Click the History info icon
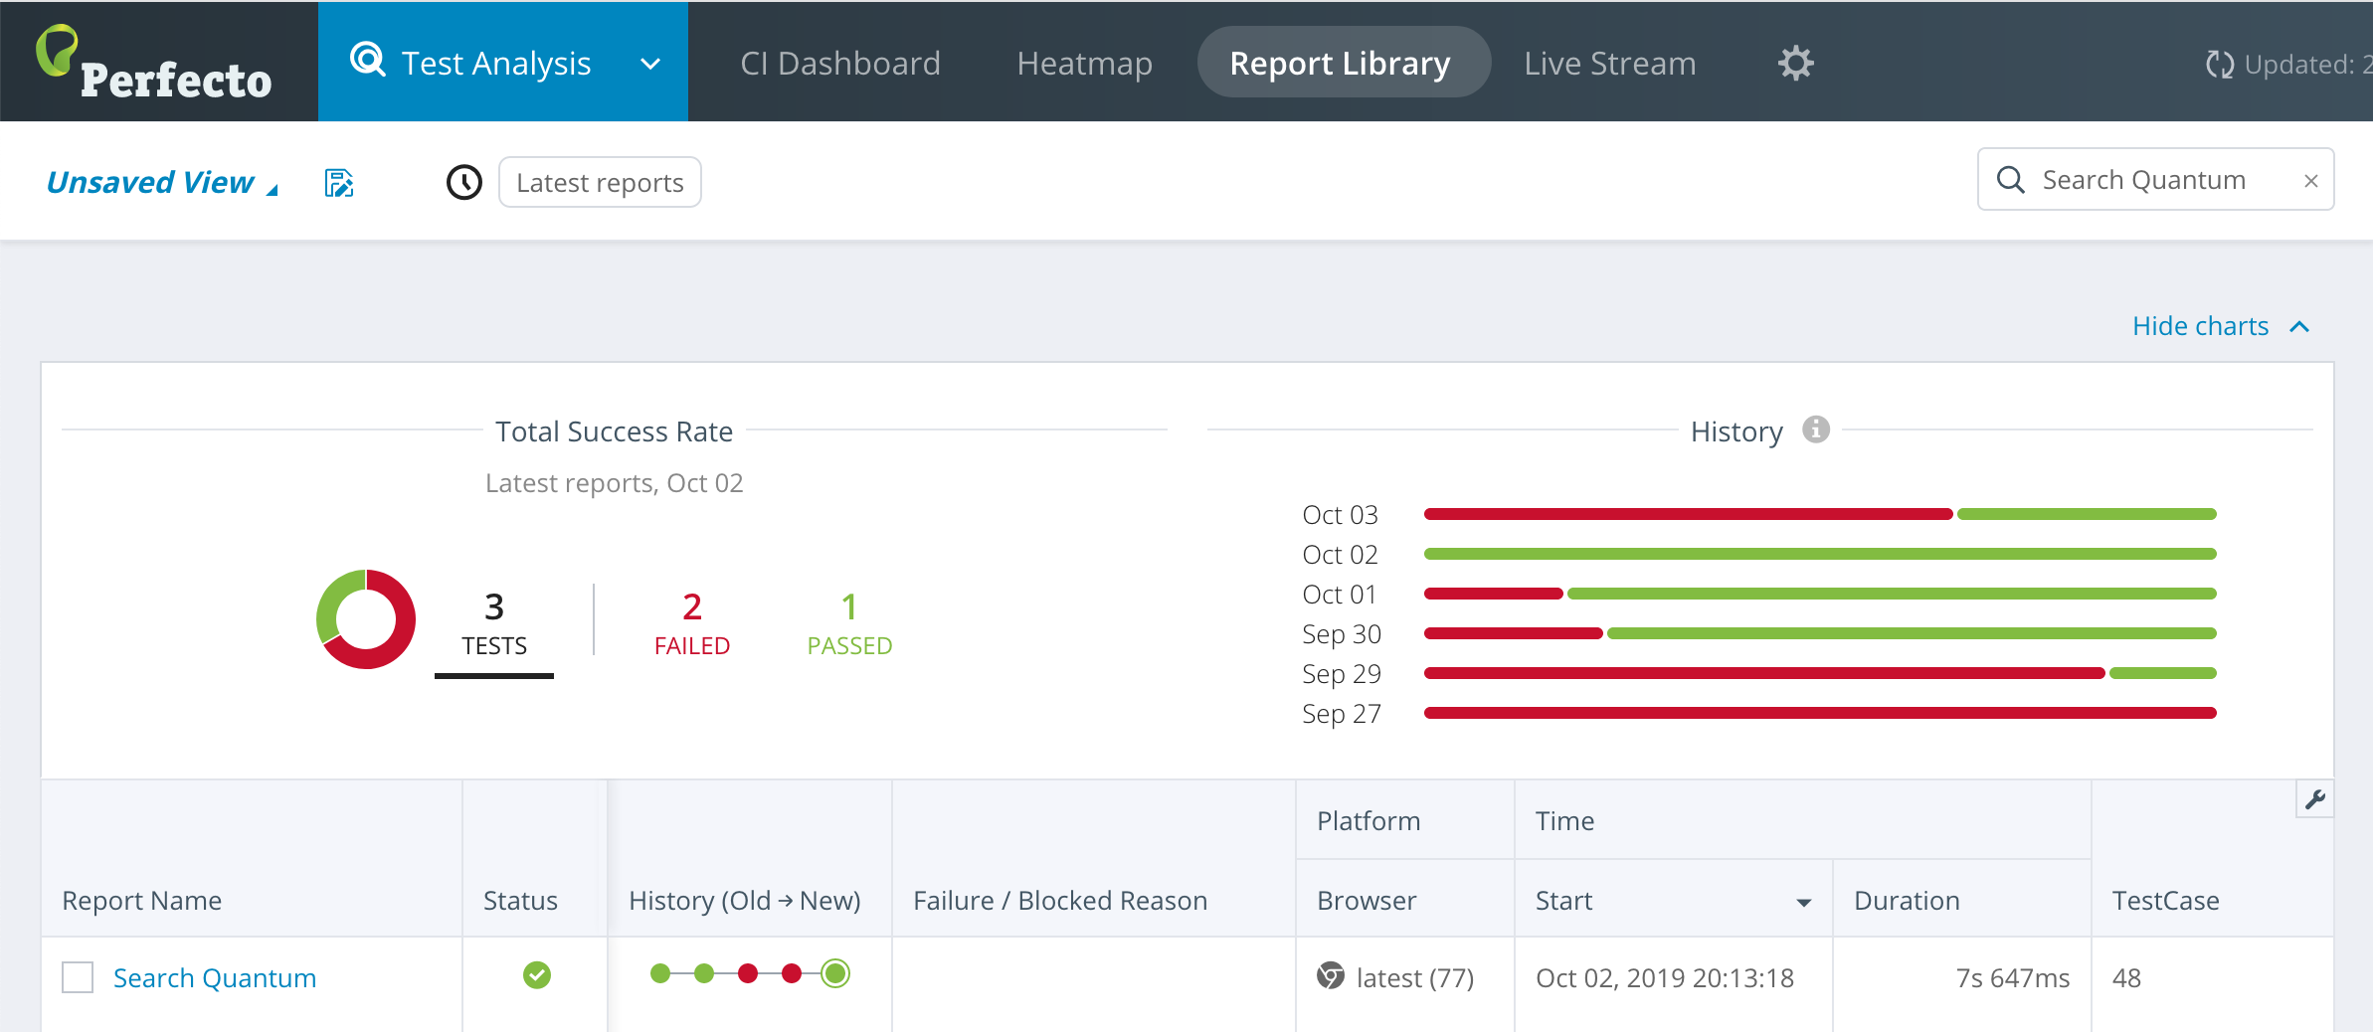 tap(1816, 430)
